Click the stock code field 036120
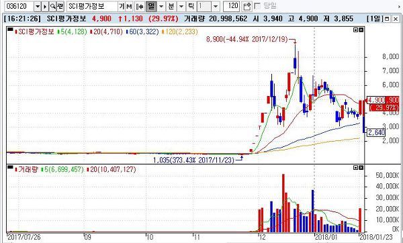 [x=19, y=6]
